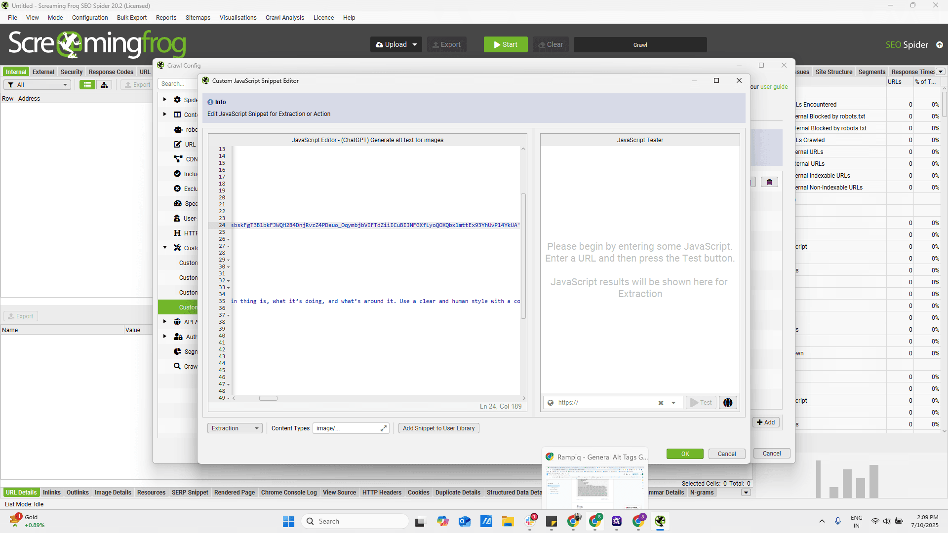Select the HTTP Header H icon
This screenshot has height=533, width=948.
pyautogui.click(x=177, y=233)
